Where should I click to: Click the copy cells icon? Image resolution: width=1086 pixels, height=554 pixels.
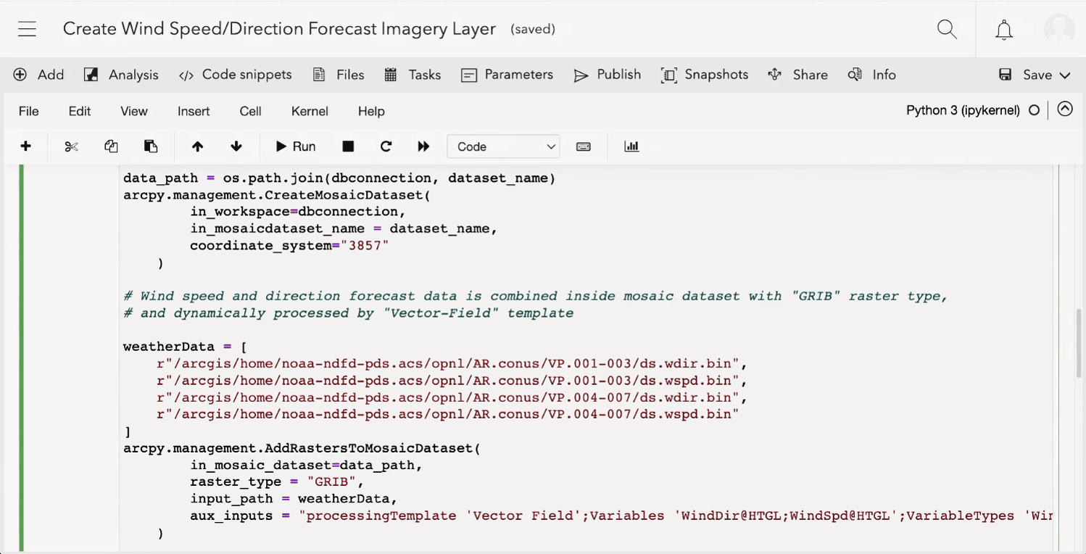(111, 146)
